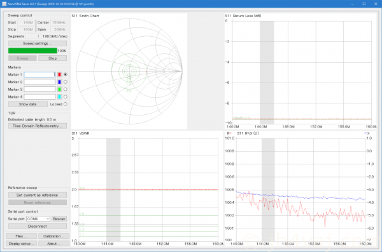382x252 pixels.
Task: Open the Display setup window
Action: (21, 244)
